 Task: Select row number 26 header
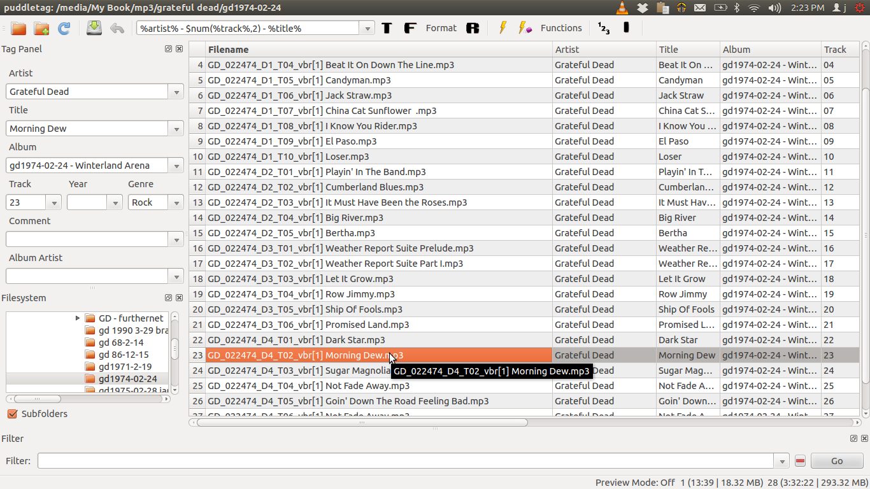click(197, 401)
